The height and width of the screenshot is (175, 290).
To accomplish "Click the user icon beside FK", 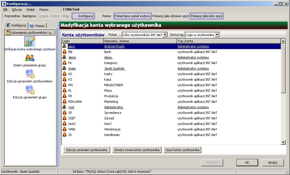I will tap(64, 63).
